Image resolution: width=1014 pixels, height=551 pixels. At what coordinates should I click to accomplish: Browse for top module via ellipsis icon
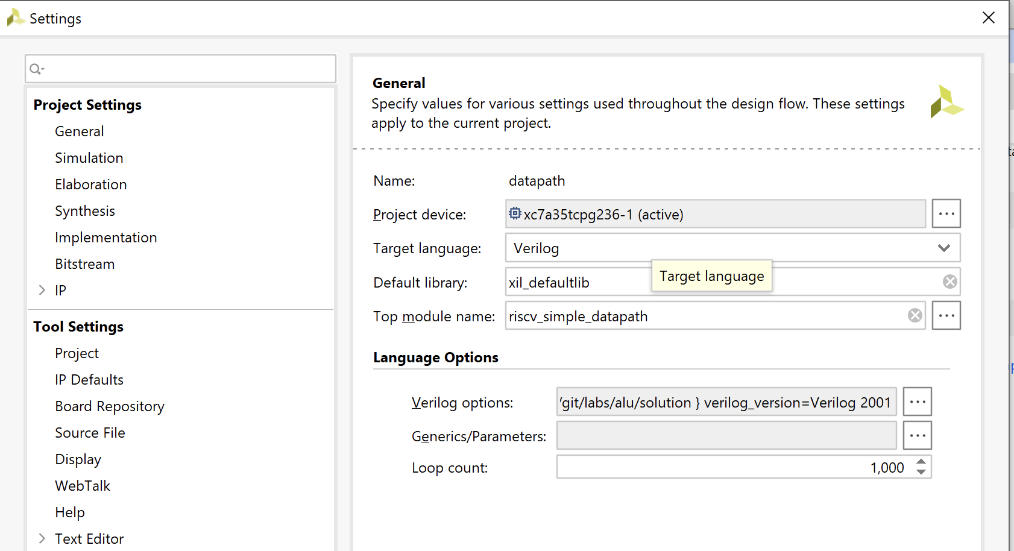click(946, 315)
